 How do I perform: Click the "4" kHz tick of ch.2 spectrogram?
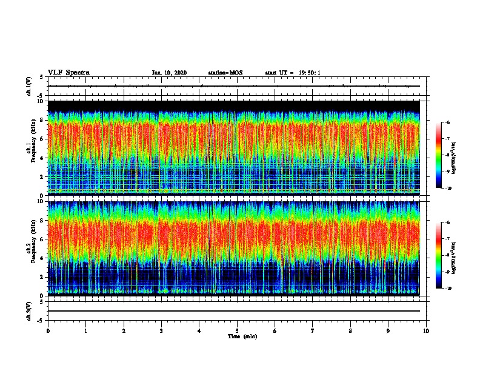click(43, 258)
